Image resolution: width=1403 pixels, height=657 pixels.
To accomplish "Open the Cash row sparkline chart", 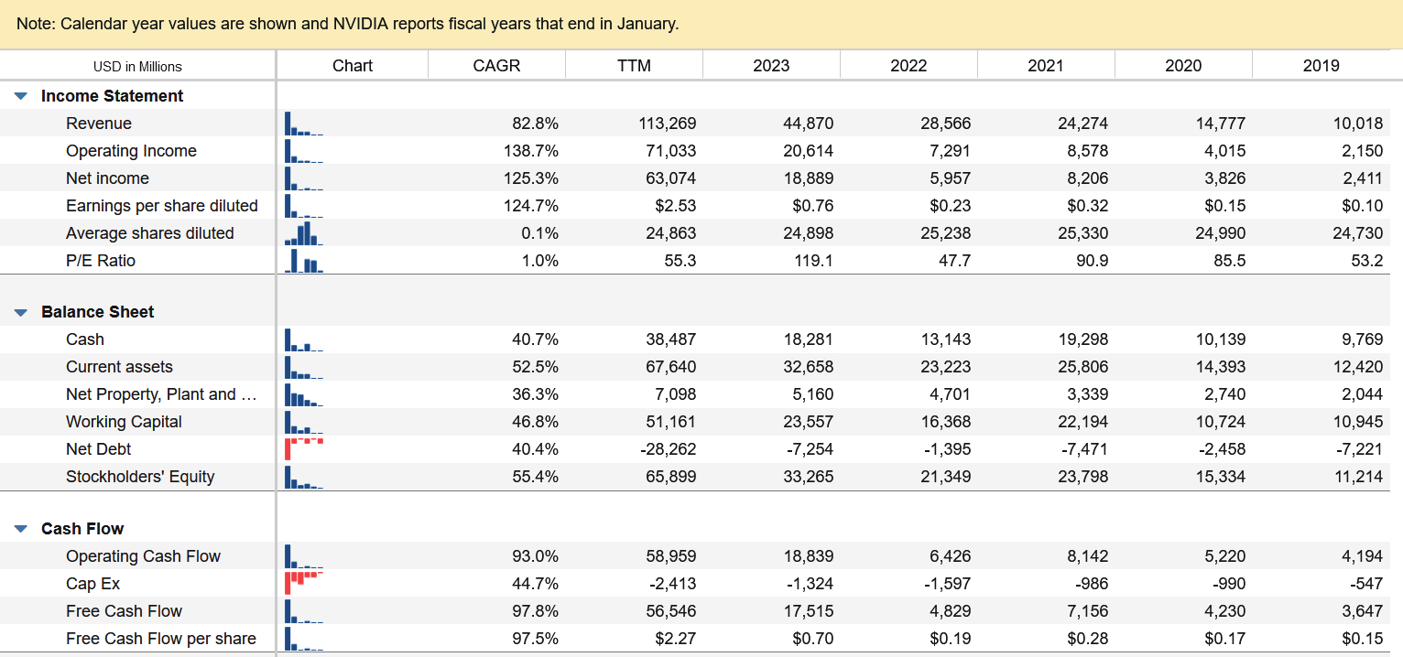I will [304, 339].
